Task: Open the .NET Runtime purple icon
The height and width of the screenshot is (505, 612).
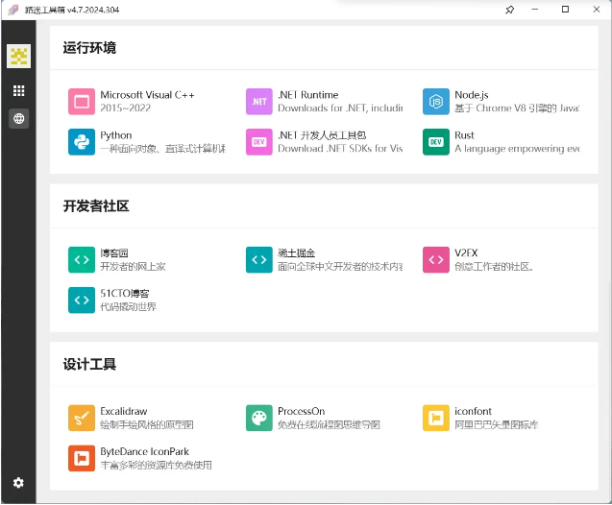Action: tap(259, 101)
